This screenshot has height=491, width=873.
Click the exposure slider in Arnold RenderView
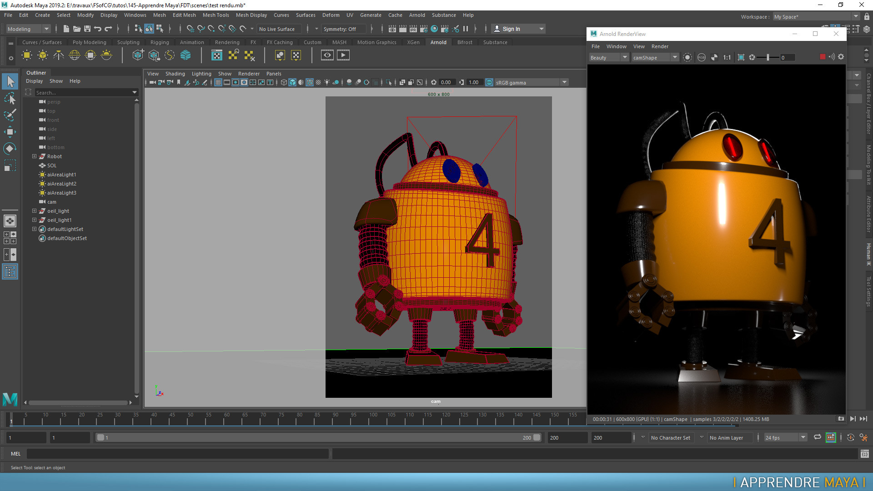click(768, 57)
